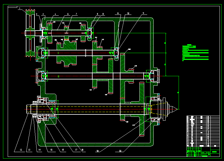Pick the spindle center cone tip

click(x=175, y=109)
